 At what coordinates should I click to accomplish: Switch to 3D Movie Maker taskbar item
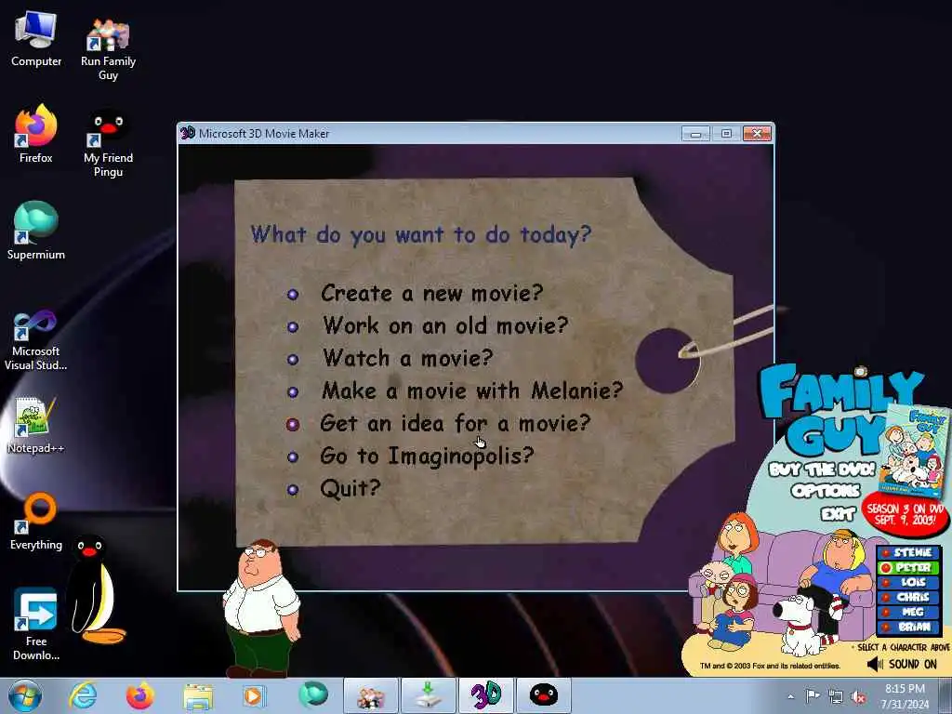[485, 695]
